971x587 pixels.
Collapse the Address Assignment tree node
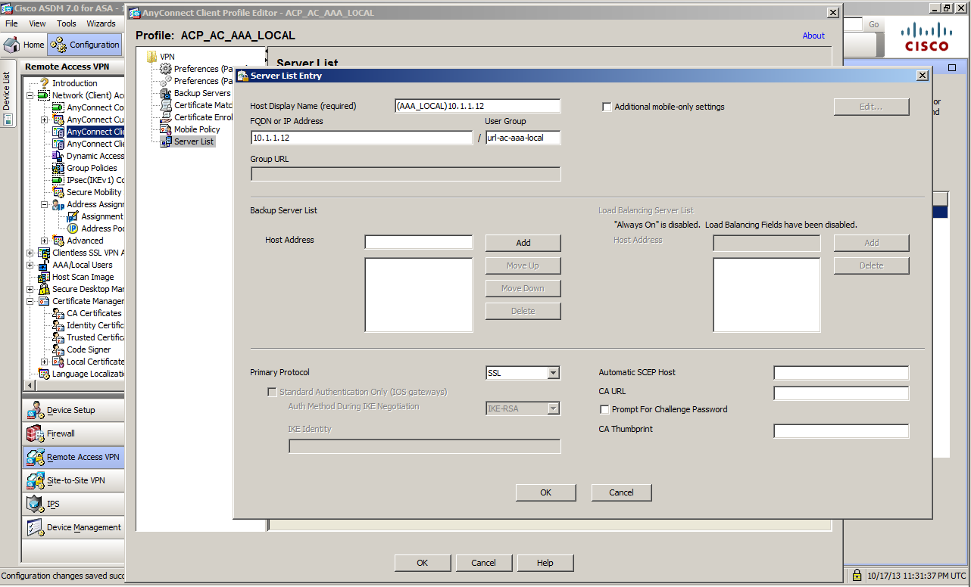pyautogui.click(x=45, y=204)
